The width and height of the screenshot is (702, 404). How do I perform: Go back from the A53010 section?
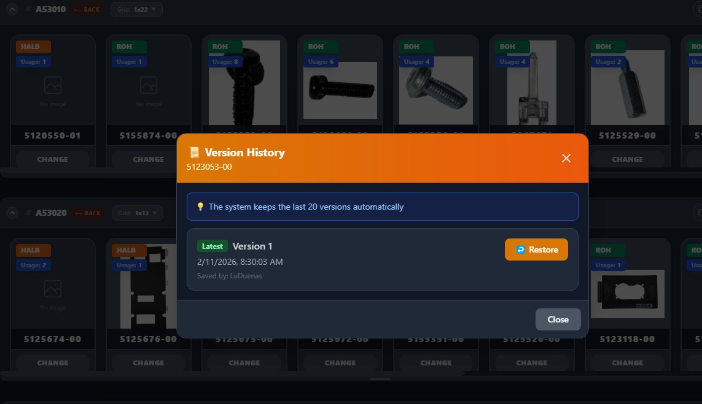87,9
